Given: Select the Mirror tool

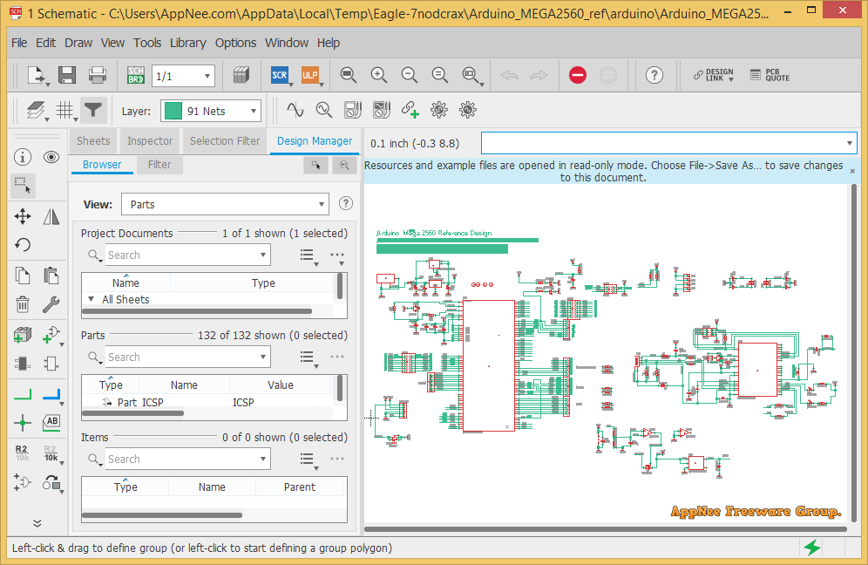Looking at the screenshot, I should tap(51, 216).
